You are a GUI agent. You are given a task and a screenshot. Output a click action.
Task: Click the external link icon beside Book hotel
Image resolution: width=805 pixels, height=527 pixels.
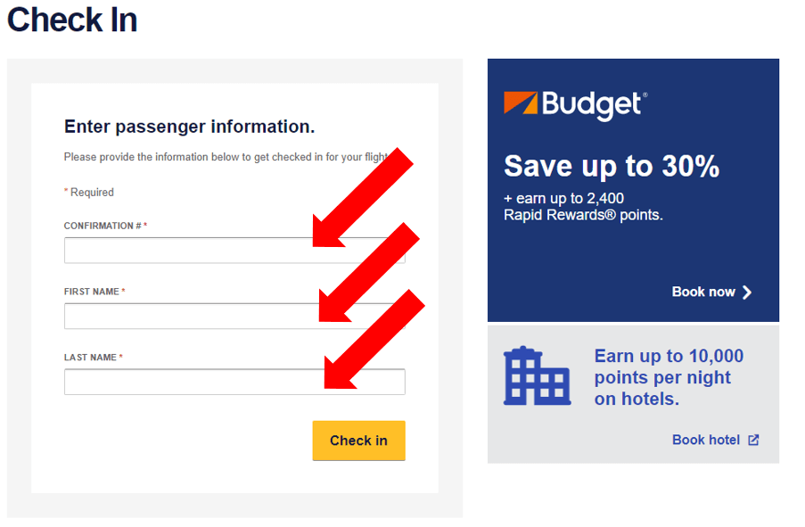point(753,441)
